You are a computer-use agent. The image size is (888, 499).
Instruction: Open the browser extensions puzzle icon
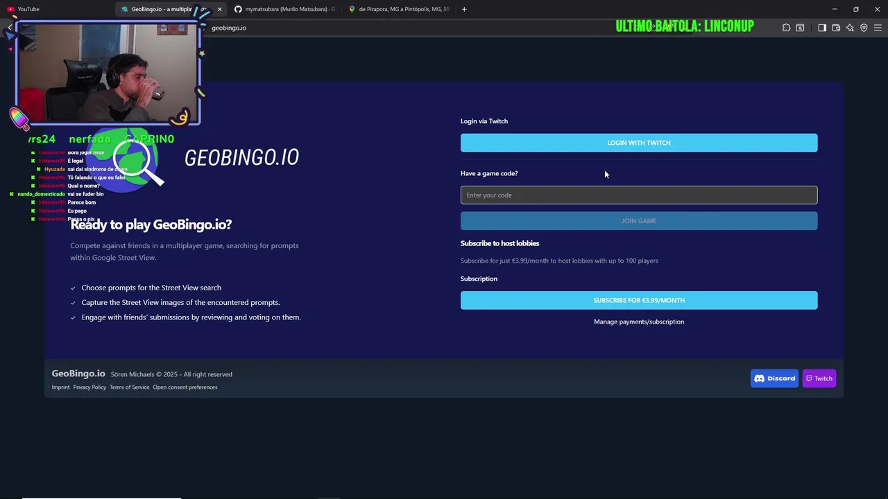click(x=786, y=28)
